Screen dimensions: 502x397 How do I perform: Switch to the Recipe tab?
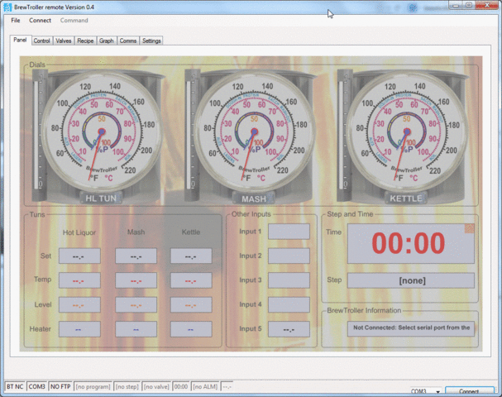coord(85,41)
